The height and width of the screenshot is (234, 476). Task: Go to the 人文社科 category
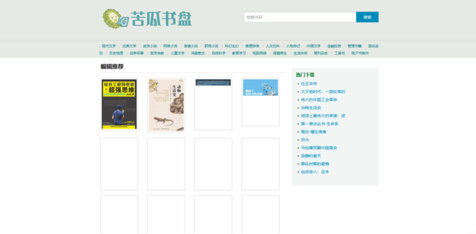[272, 46]
